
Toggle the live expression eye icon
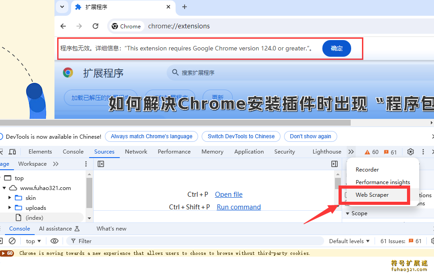coord(54,241)
